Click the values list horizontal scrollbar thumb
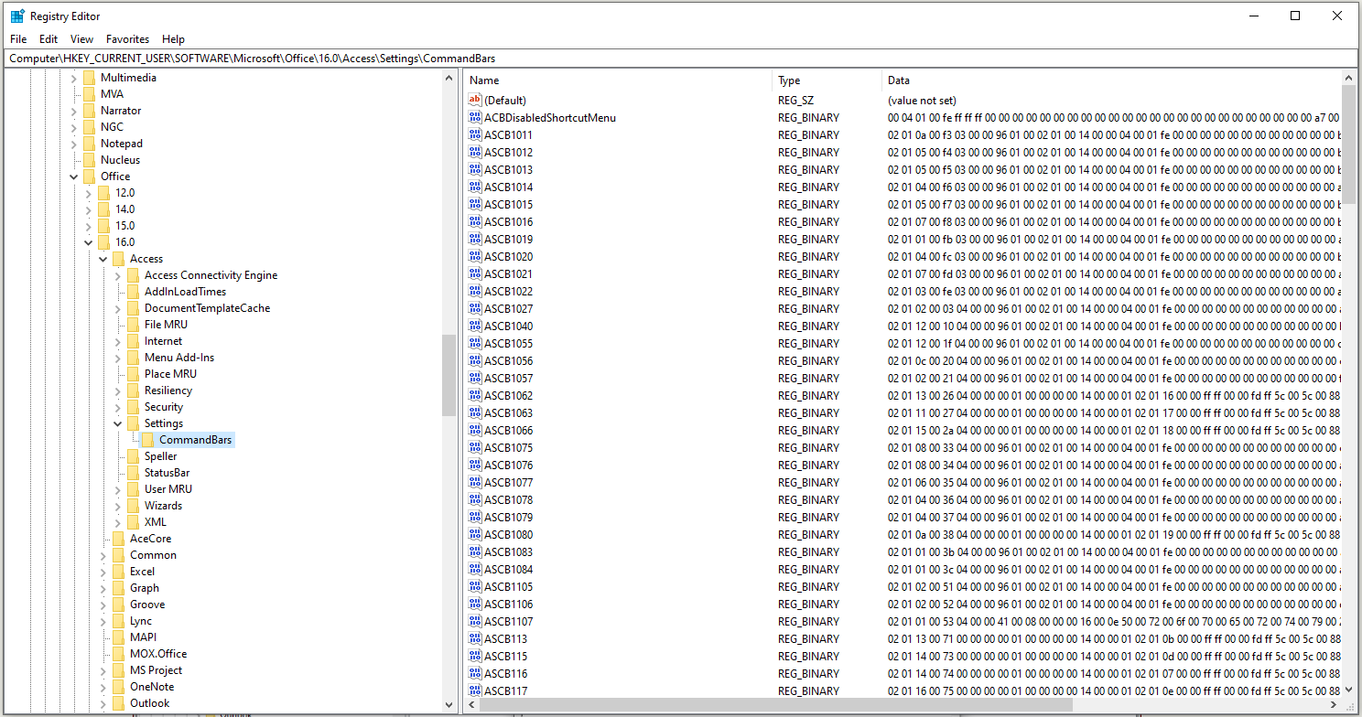 (775, 706)
